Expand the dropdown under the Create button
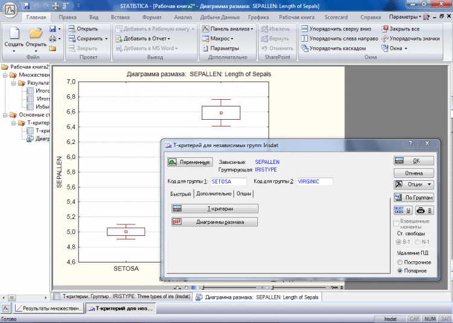The width and height of the screenshot is (453, 323). 14,51
